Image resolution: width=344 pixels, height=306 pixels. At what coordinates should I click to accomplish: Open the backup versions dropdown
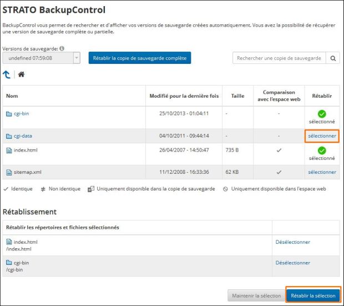tap(37, 58)
